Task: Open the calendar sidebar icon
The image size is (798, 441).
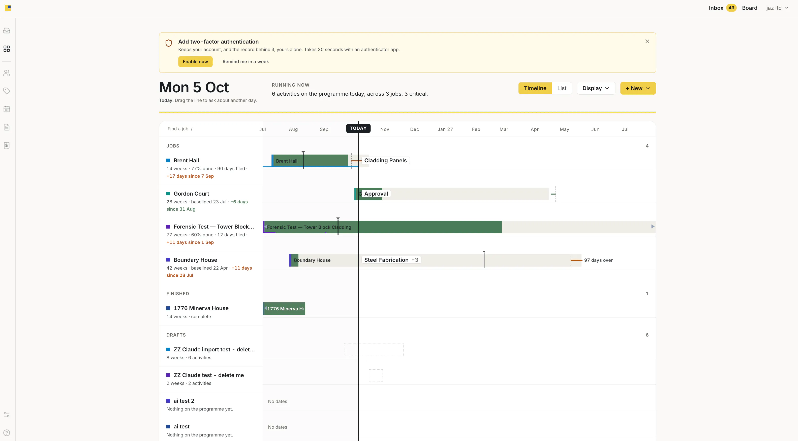Action: (7, 109)
